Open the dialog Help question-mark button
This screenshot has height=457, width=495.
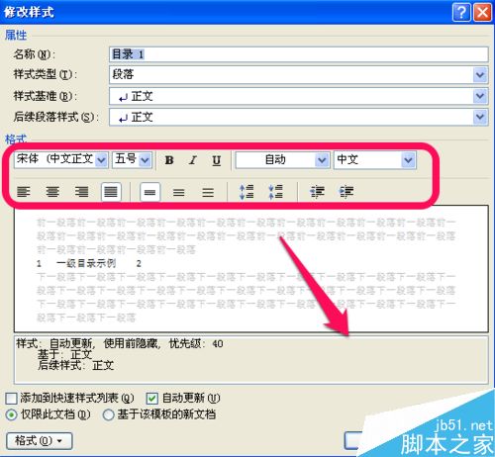461,13
